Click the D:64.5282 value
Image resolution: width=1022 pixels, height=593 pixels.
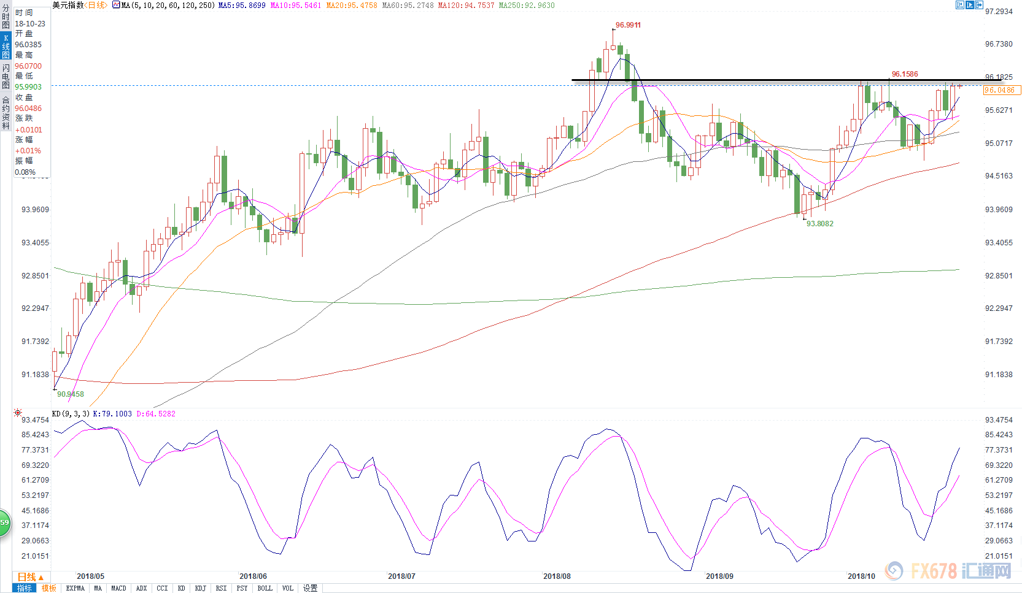[156, 414]
